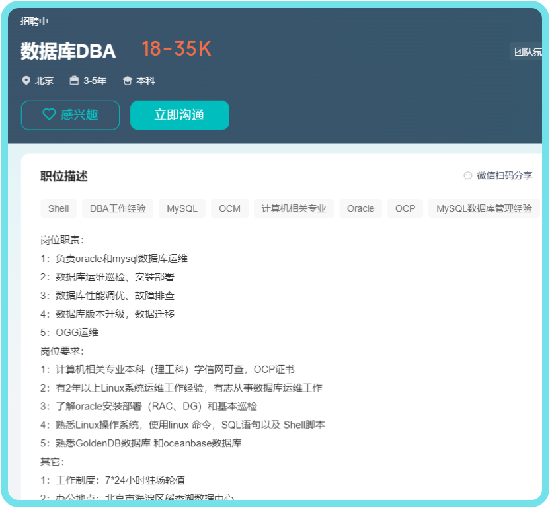Click the experience icon beside 3-5年
The image size is (550, 508).
pyautogui.click(x=75, y=81)
